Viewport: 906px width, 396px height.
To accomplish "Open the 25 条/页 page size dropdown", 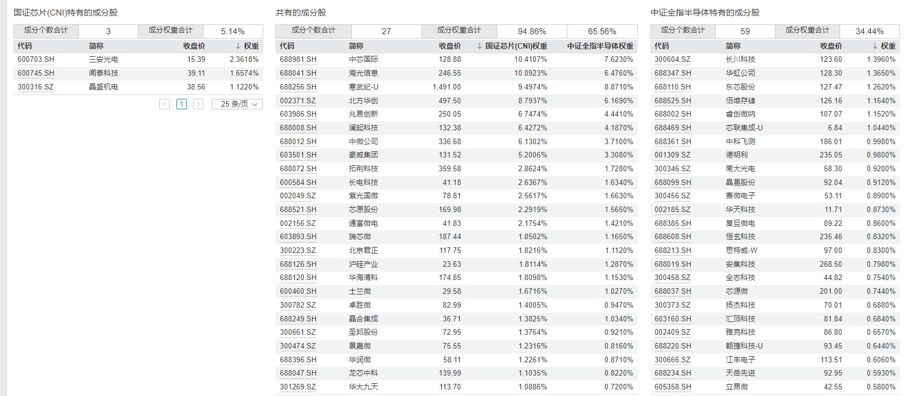I will [x=237, y=104].
